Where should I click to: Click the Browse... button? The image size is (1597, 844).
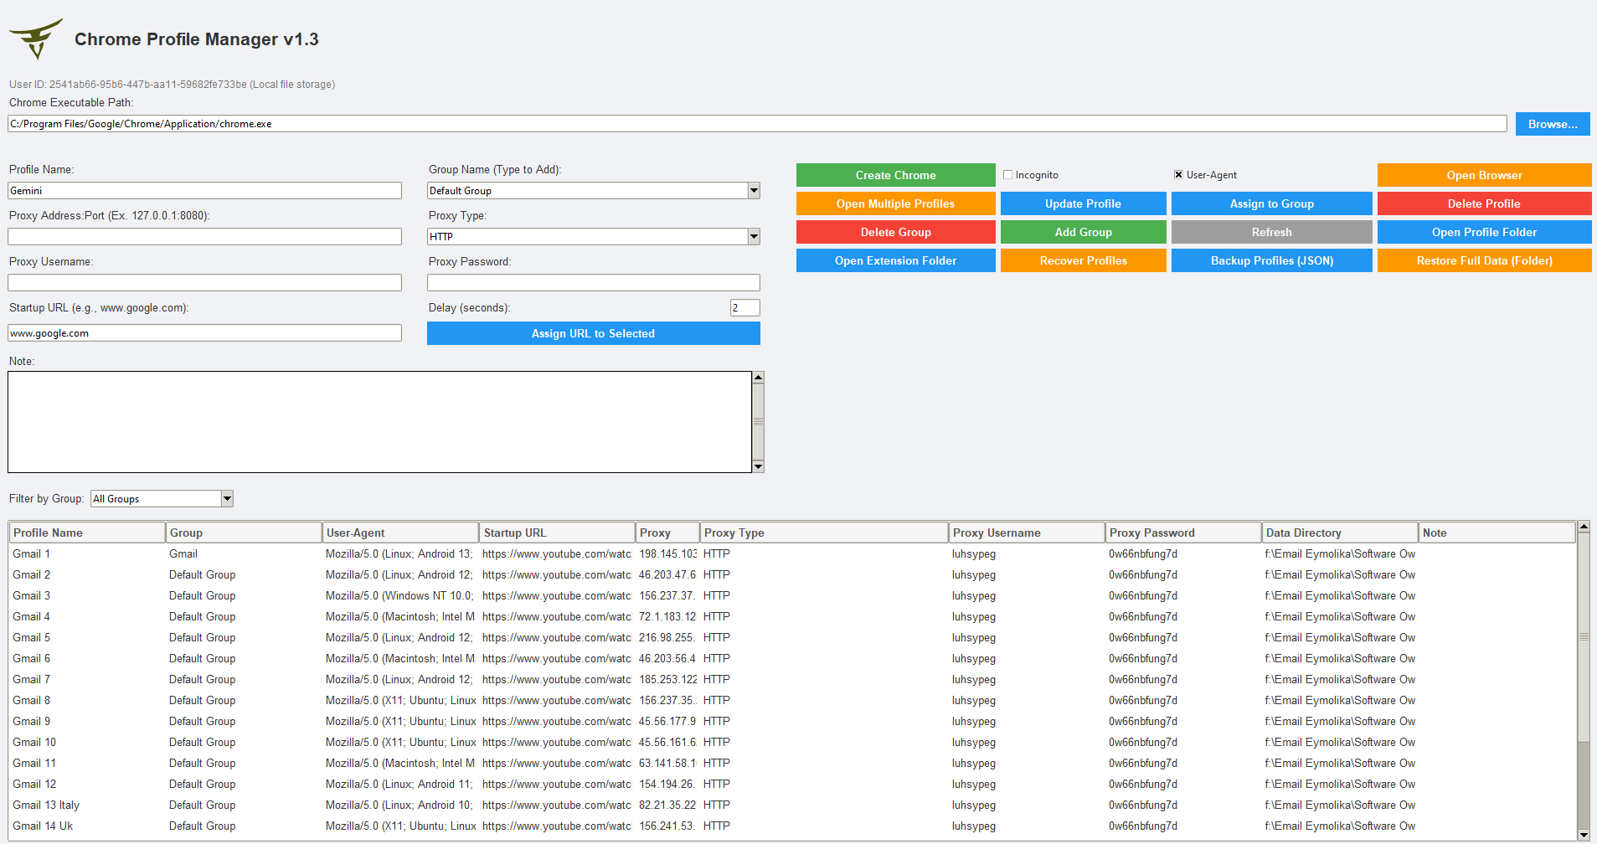coord(1553,124)
